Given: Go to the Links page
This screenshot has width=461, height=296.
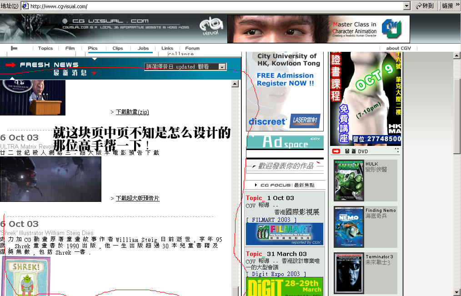Looking at the screenshot, I should coord(167,48).
